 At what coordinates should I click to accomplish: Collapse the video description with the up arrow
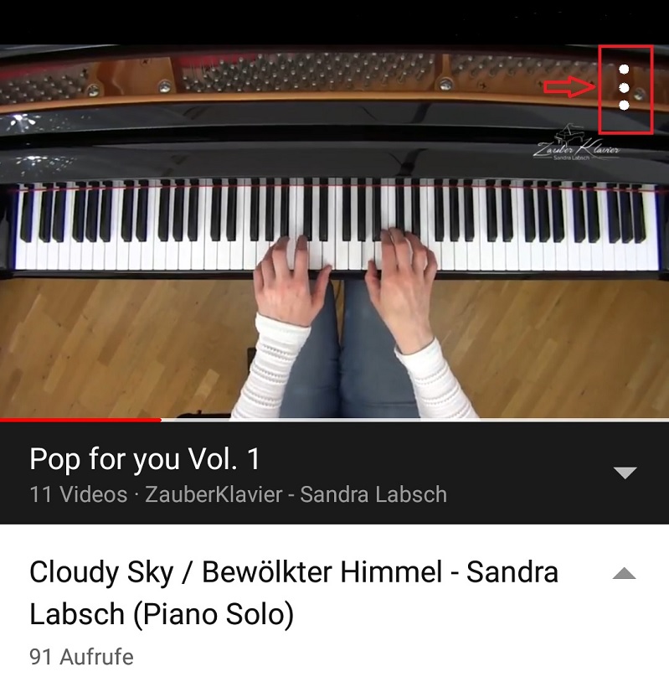(x=625, y=573)
